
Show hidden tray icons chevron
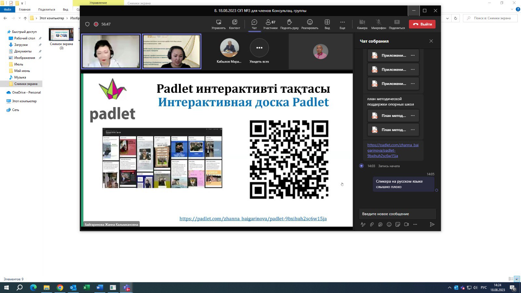click(x=450, y=288)
